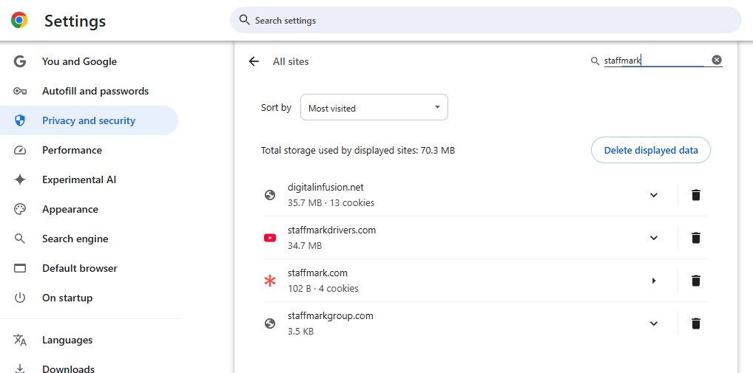The width and height of the screenshot is (753, 373).
Task: Expand the staffmarkgroup.com chevron
Action: 654,324
